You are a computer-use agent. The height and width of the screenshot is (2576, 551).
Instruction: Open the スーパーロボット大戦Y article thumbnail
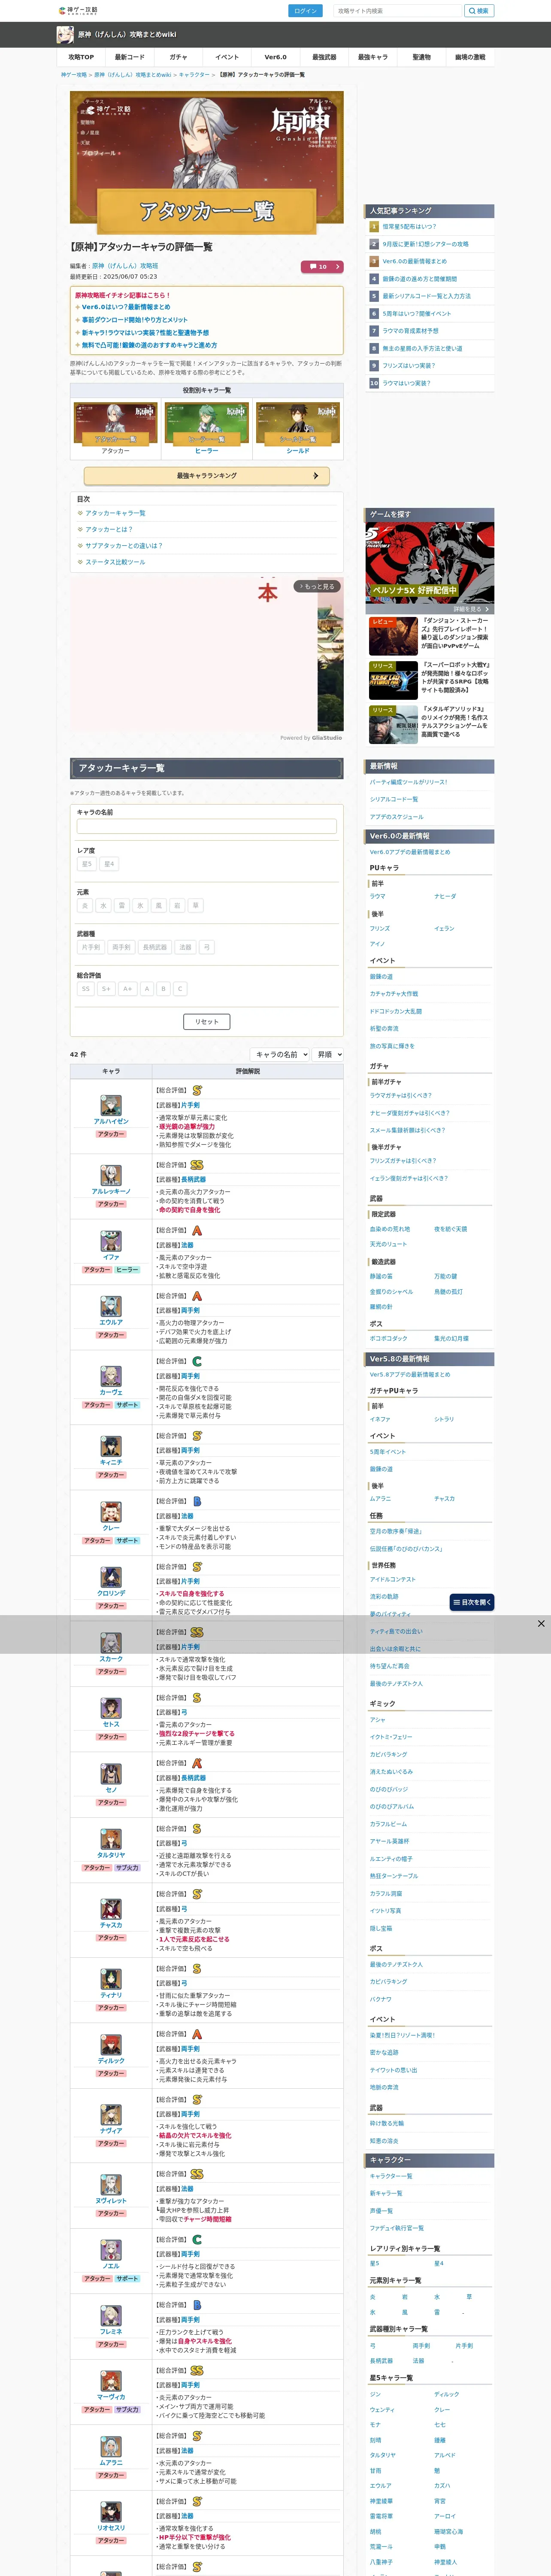(393, 681)
